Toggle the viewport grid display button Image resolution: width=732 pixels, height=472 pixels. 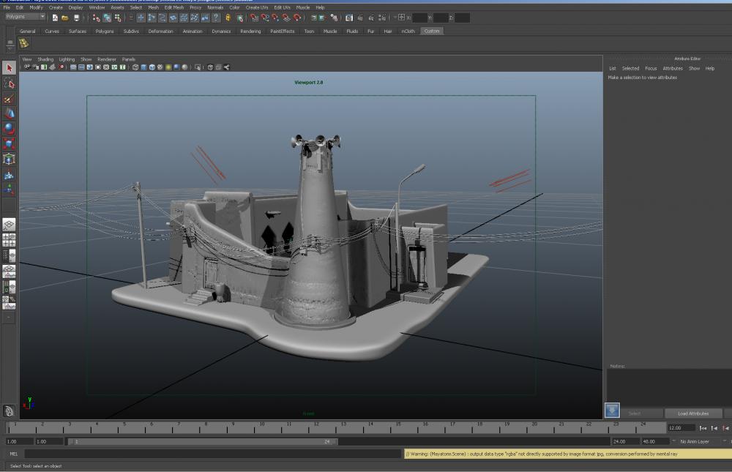73,67
